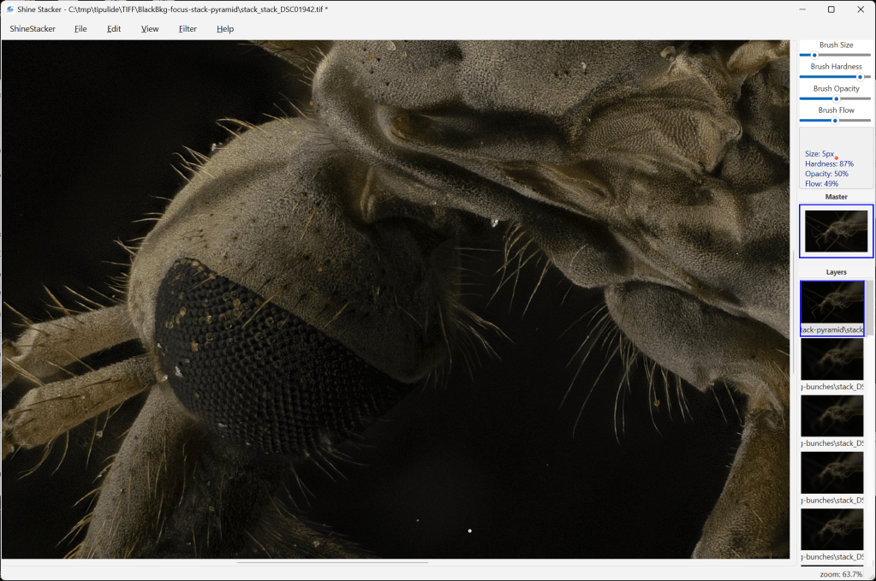Screen dimensions: 876x581
Task: Open the File menu
Action: 80,29
